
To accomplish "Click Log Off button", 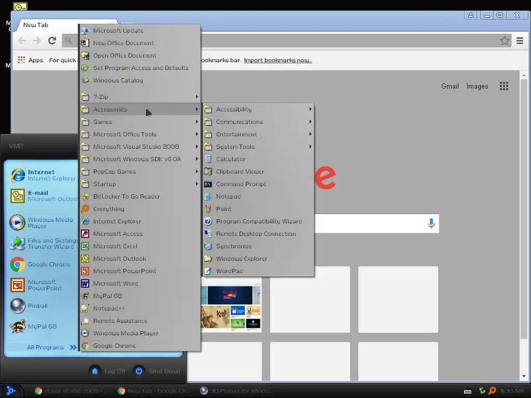I will [108, 371].
